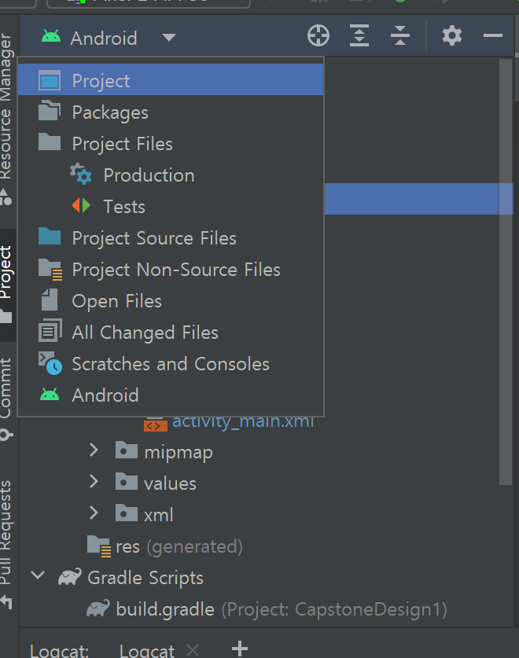Click the res (generated) folder icon
This screenshot has height=658, width=519.
pyautogui.click(x=99, y=546)
